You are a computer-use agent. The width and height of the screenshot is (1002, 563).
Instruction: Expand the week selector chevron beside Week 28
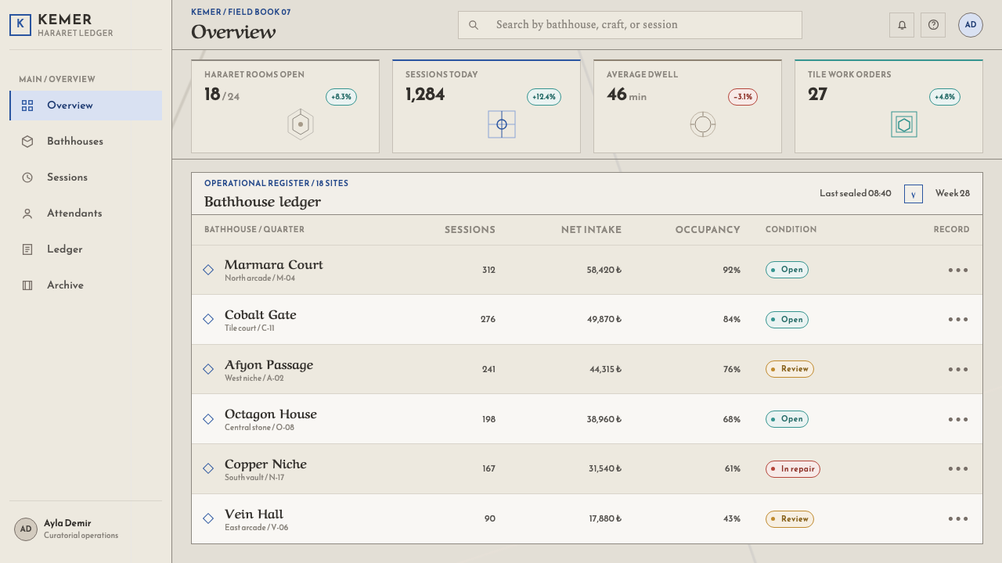(914, 194)
